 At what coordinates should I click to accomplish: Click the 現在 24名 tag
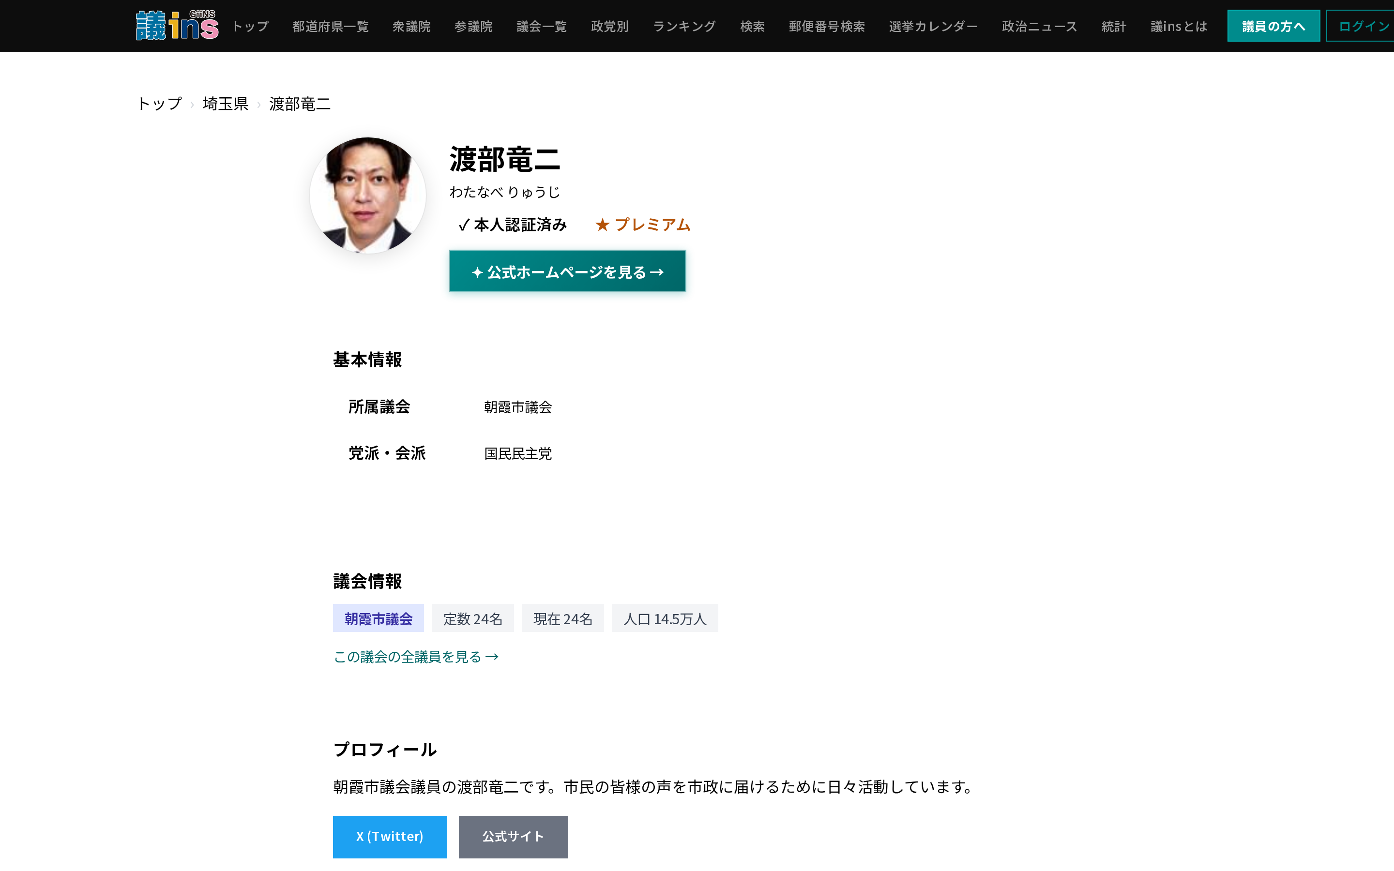[x=563, y=619]
